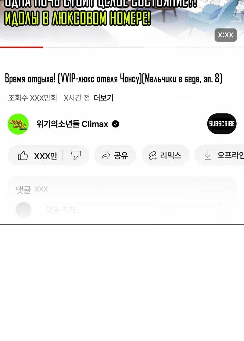Click the thumbs-down dislike icon
Viewport: 244px width, 341px height.
click(76, 155)
